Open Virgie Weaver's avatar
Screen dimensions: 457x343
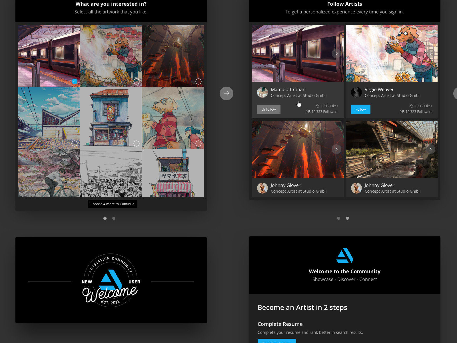(x=356, y=92)
